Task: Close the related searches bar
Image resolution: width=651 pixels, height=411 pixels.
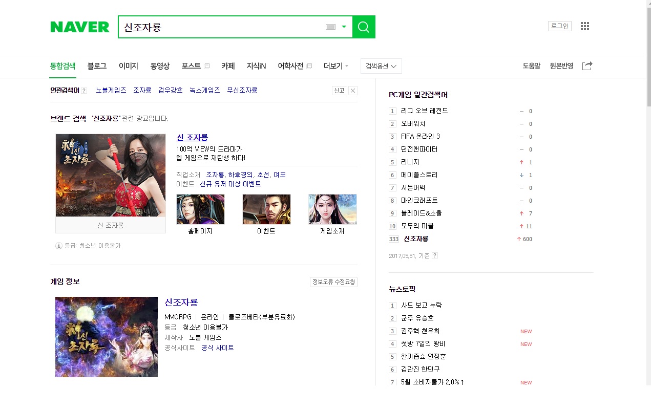Action: click(353, 91)
